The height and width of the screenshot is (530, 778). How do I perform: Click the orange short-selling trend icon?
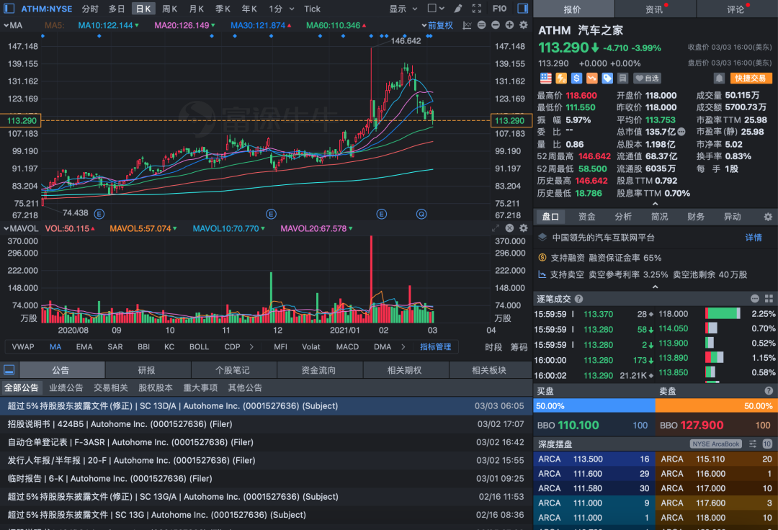coord(592,78)
